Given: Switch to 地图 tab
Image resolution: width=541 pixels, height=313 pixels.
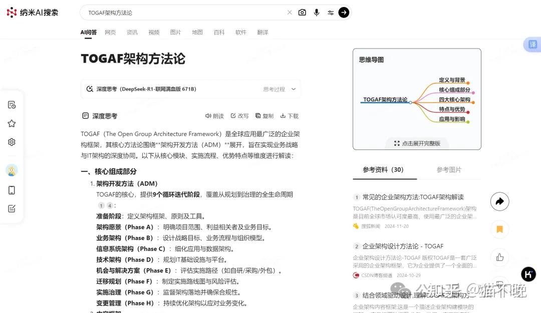Looking at the screenshot, I should (x=197, y=32).
